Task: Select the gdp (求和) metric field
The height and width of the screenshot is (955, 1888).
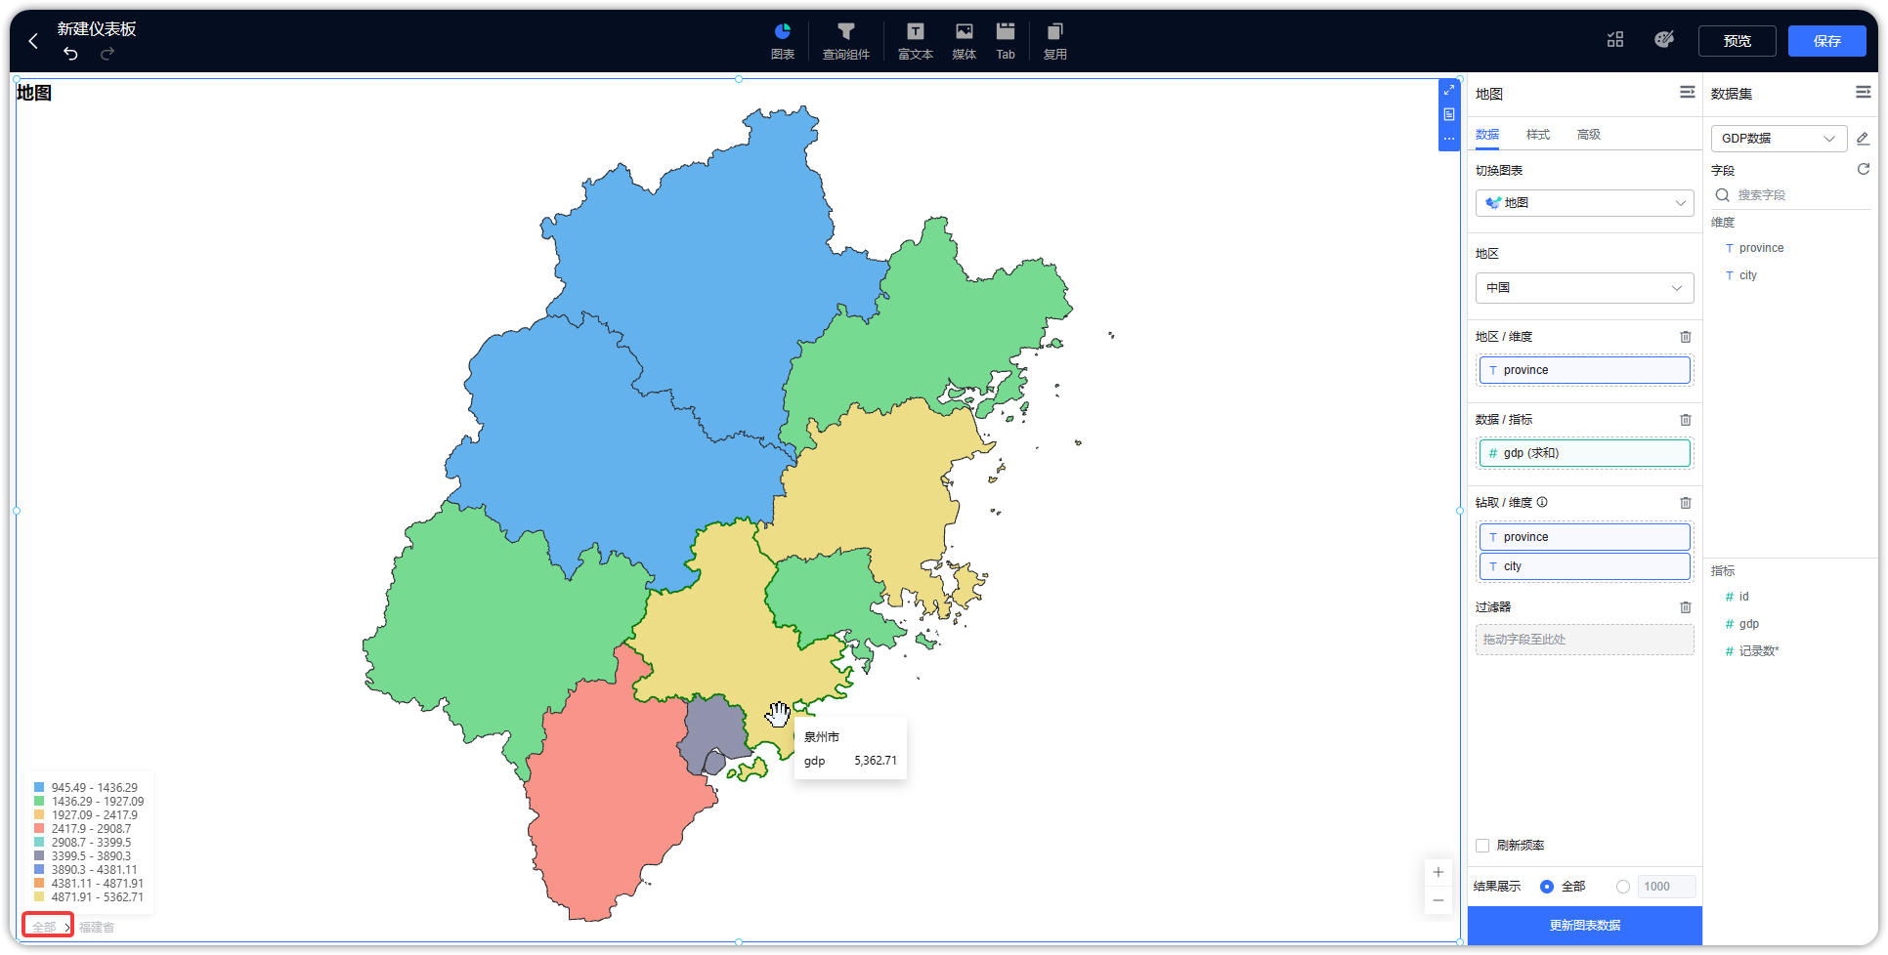Action: click(1585, 453)
